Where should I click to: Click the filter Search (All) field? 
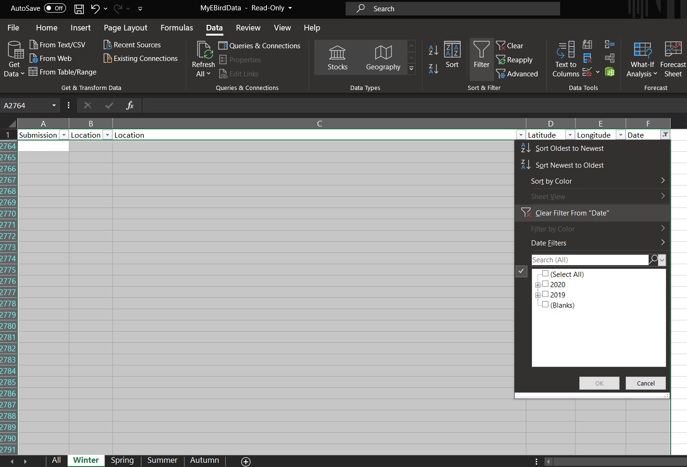[589, 260]
